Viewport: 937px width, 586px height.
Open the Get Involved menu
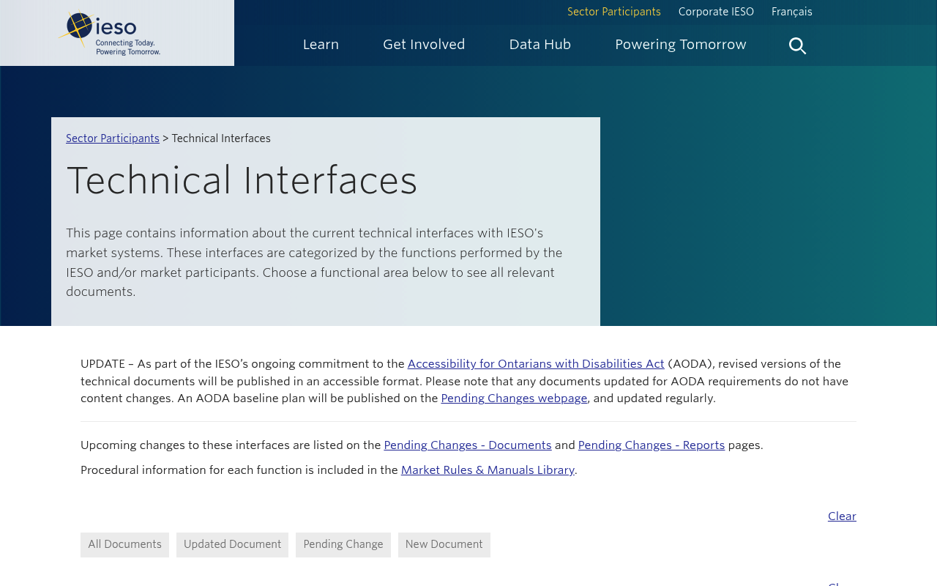click(x=424, y=45)
